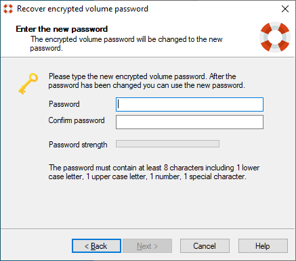The width and height of the screenshot is (296, 261).
Task: Click the lifebuoy app icon in title bar
Action: point(8,9)
